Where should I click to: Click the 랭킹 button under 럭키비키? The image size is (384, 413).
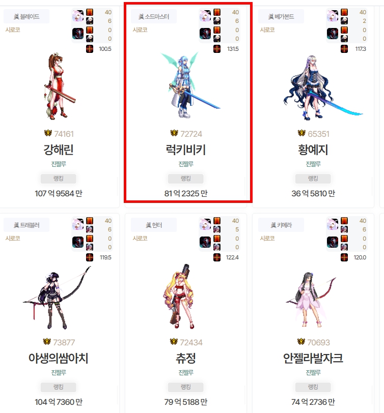(186, 179)
